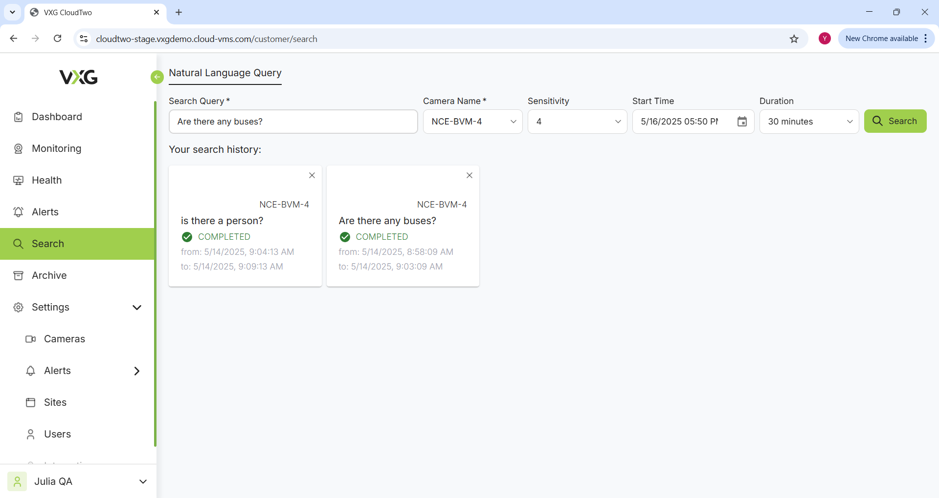Remove 'is there a person?' history card
Screen dimensions: 939x498
point(312,175)
